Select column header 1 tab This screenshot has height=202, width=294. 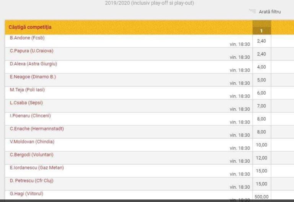261,31
